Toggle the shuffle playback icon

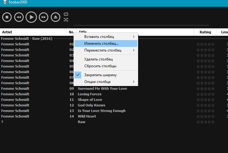[66, 20]
